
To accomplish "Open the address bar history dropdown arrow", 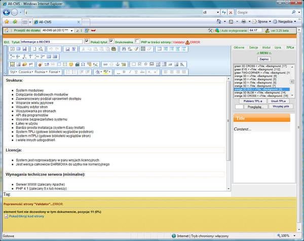I will 218,12.
